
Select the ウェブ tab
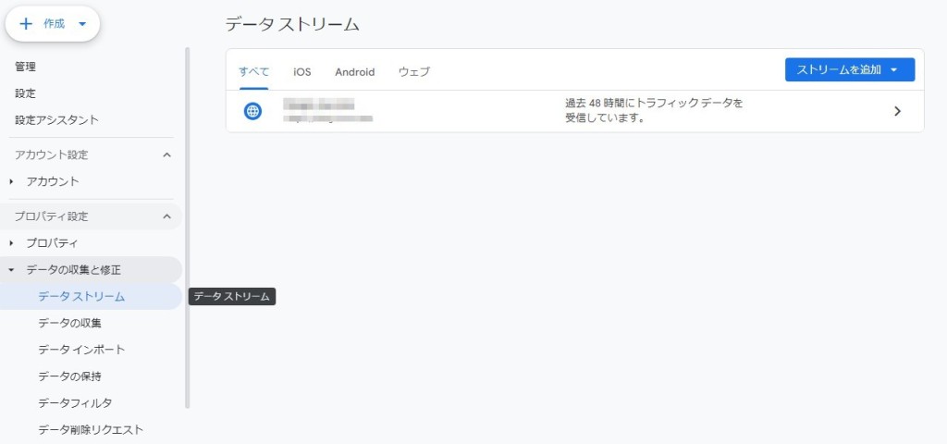[x=413, y=71]
